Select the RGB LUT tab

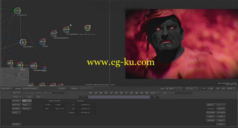coord(27,108)
